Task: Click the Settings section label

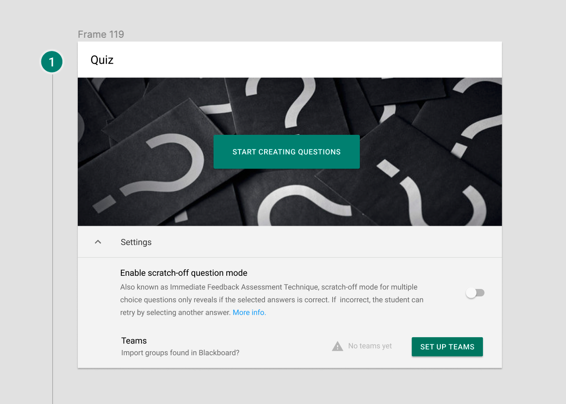Action: click(x=136, y=242)
